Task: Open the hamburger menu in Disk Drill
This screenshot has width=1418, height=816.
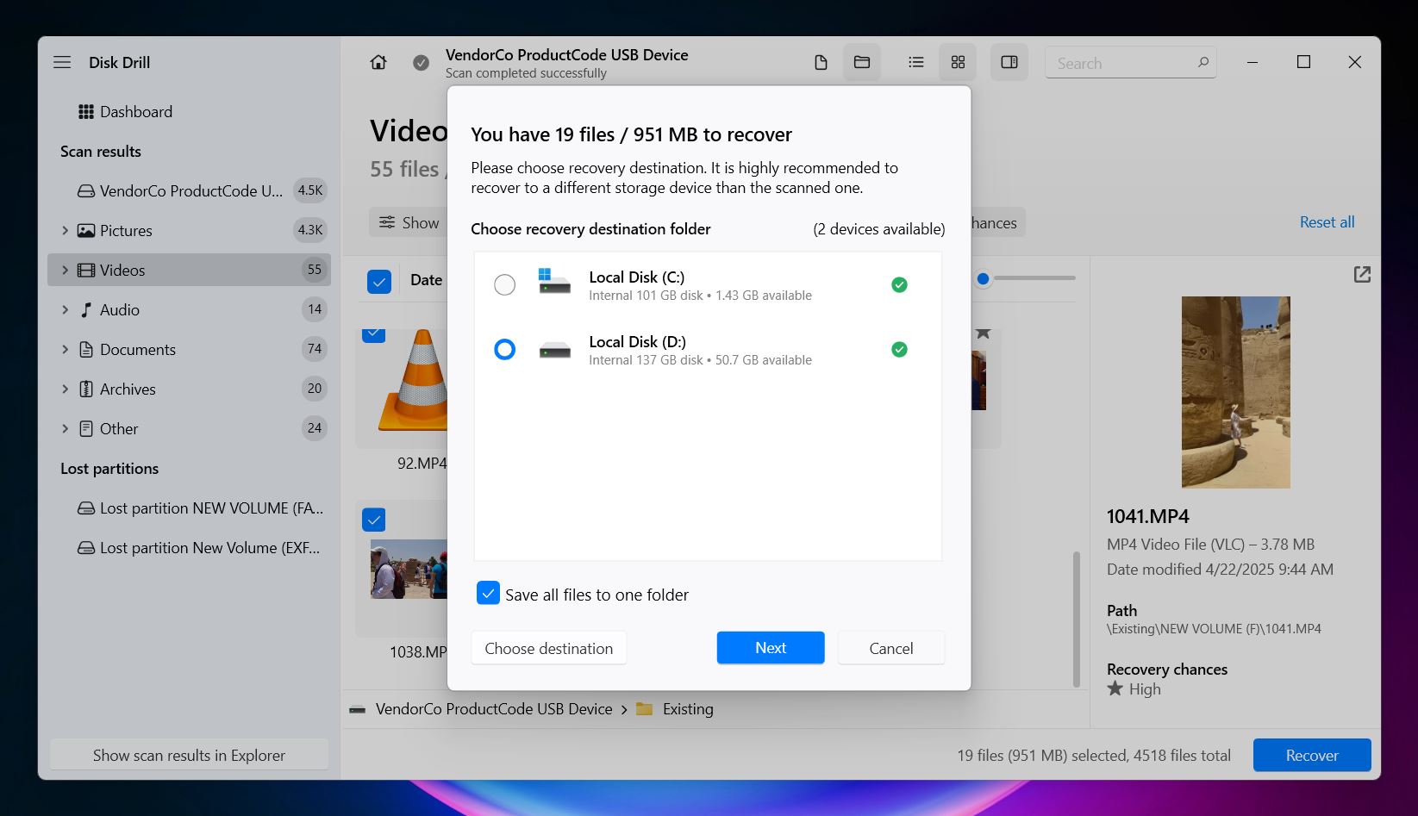Action: pyautogui.click(x=62, y=62)
